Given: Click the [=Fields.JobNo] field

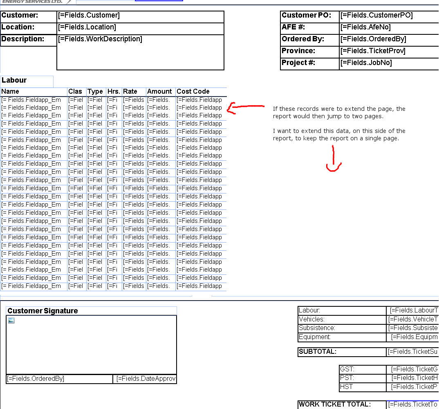Looking at the screenshot, I should [389, 63].
